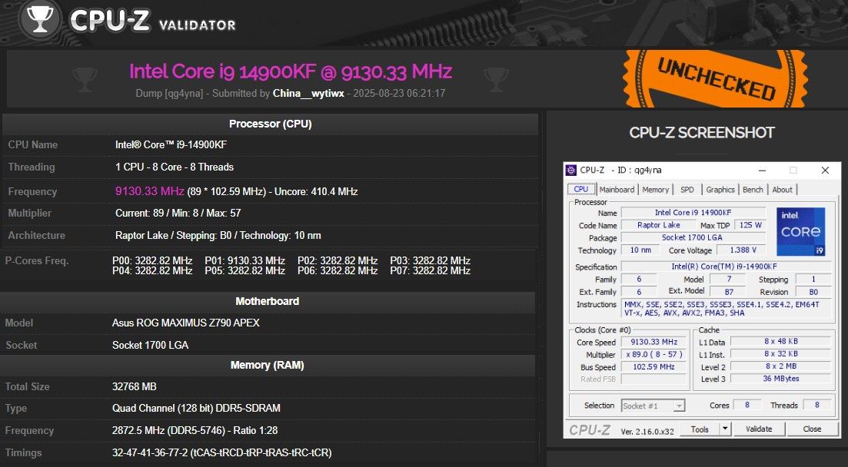Viewport: 848px width, 467px height.
Task: Click the pink 9130.33 MHz frequency value
Action: tap(150, 191)
